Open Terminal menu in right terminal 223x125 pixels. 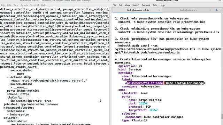pos(146,5)
